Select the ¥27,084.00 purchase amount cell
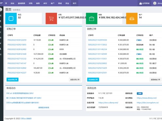 (x=39, y=54)
